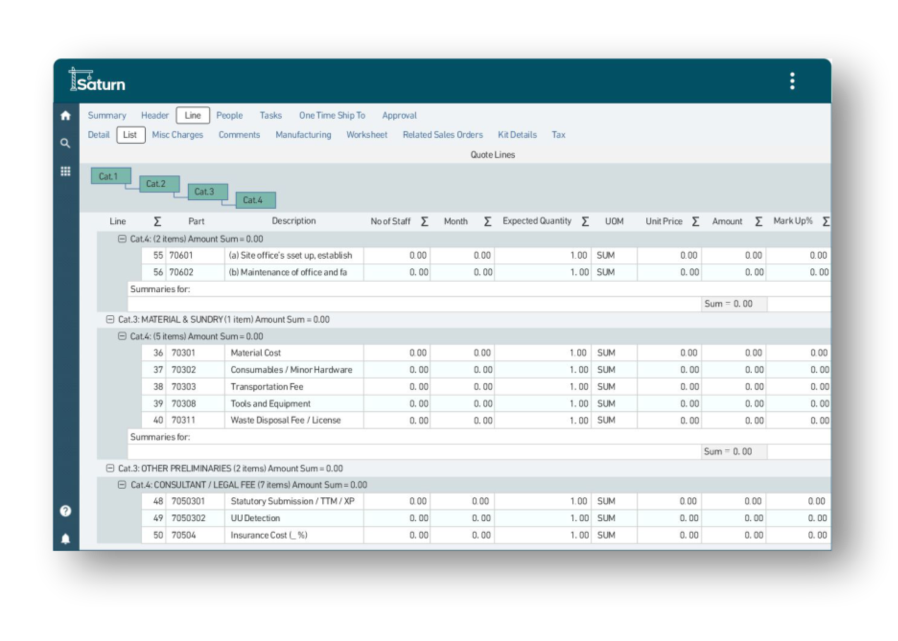Screen dimensions: 898x641
Task: Collapse the Cat.4 CONSULTANT / LEGAL FEE group
Action: click(x=122, y=485)
